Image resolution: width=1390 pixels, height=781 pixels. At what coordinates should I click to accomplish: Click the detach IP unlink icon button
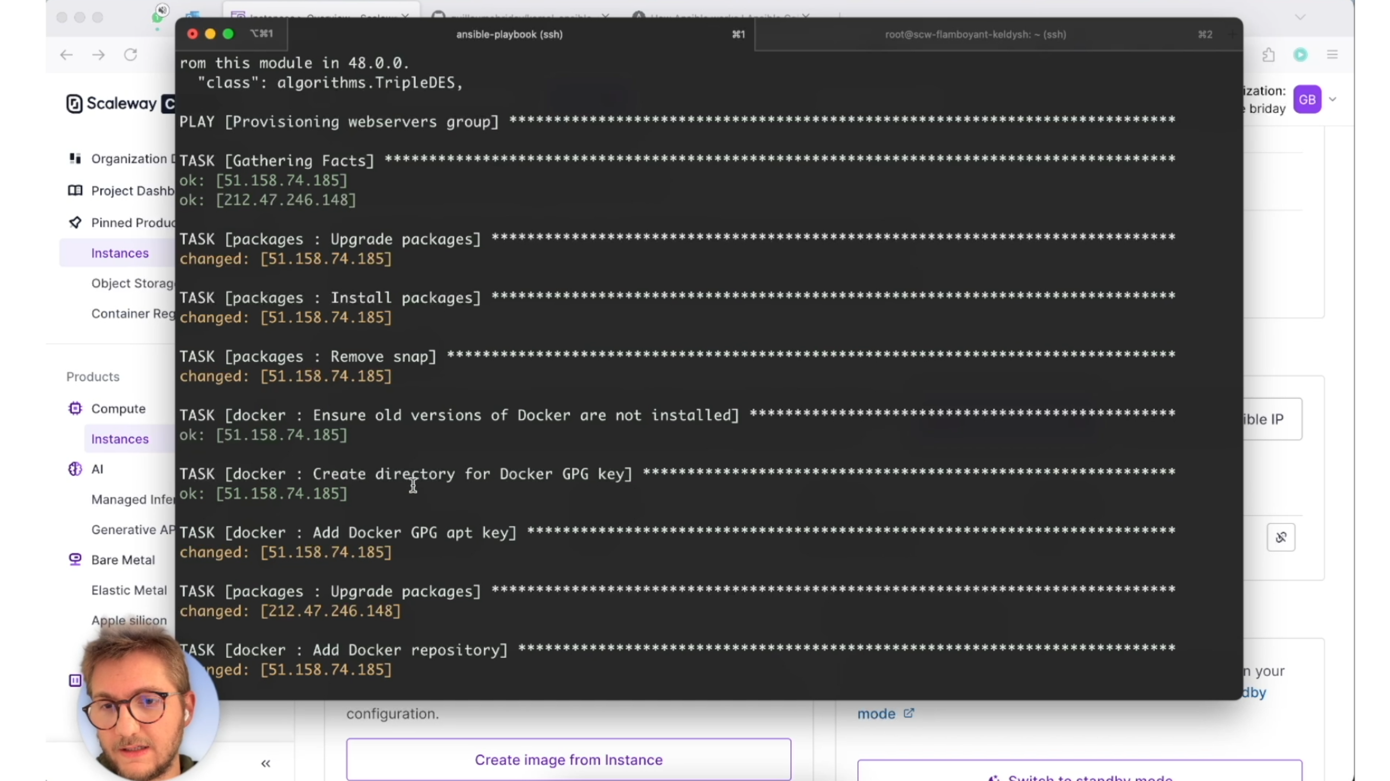1280,537
